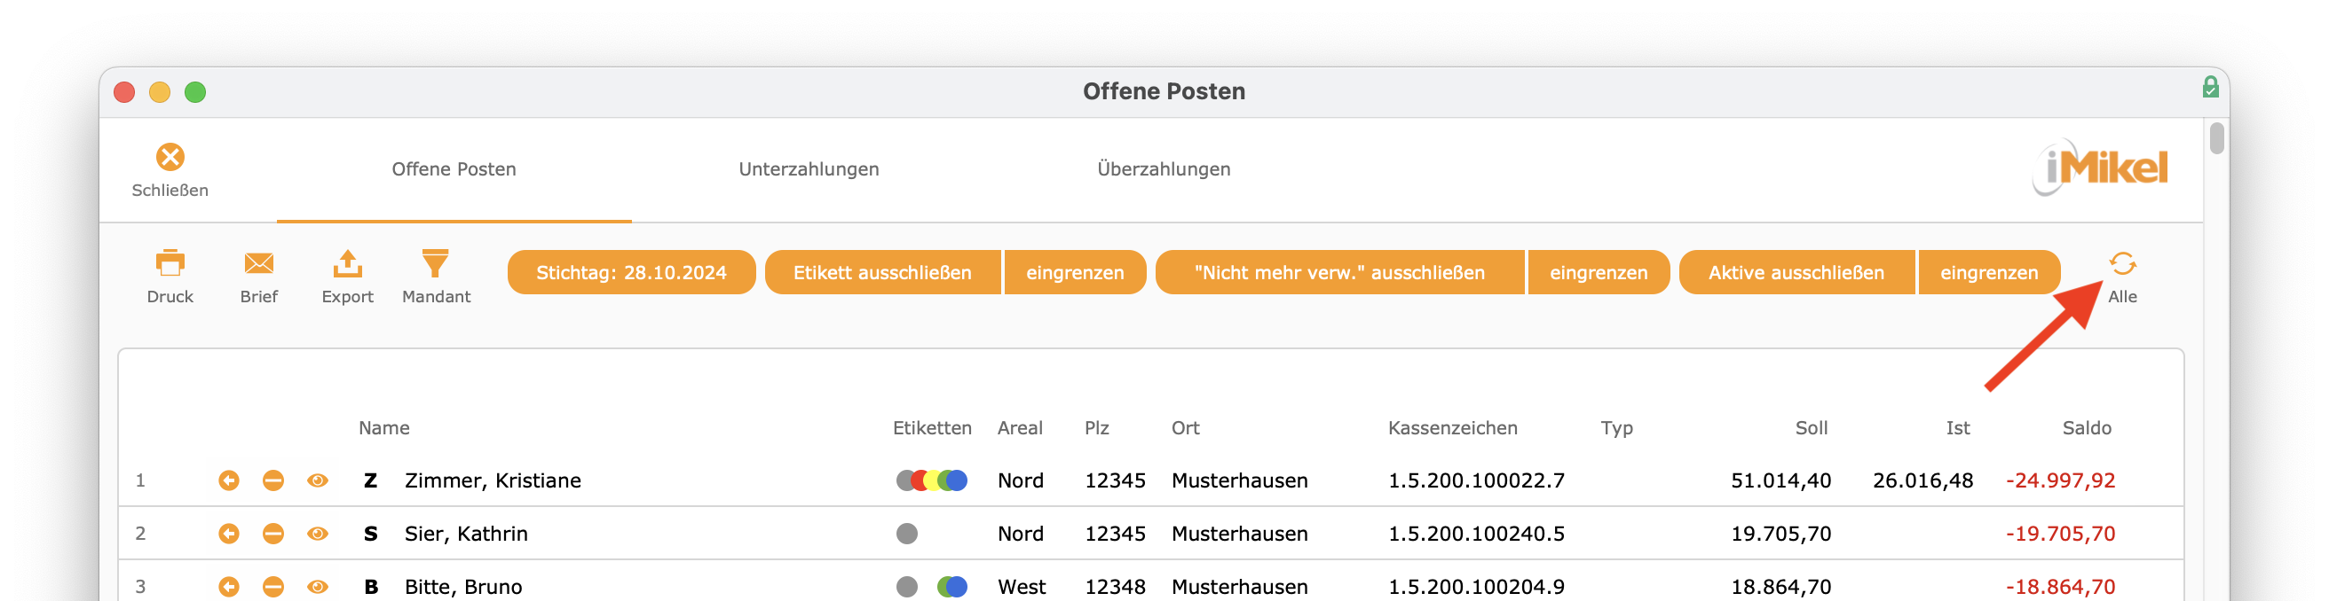Click eingrenzen next to Aktive ausschließen

1989,272
